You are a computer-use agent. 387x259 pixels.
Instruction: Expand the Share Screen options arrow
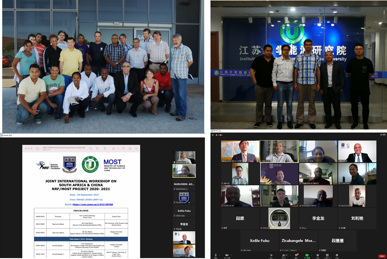tap(311, 255)
